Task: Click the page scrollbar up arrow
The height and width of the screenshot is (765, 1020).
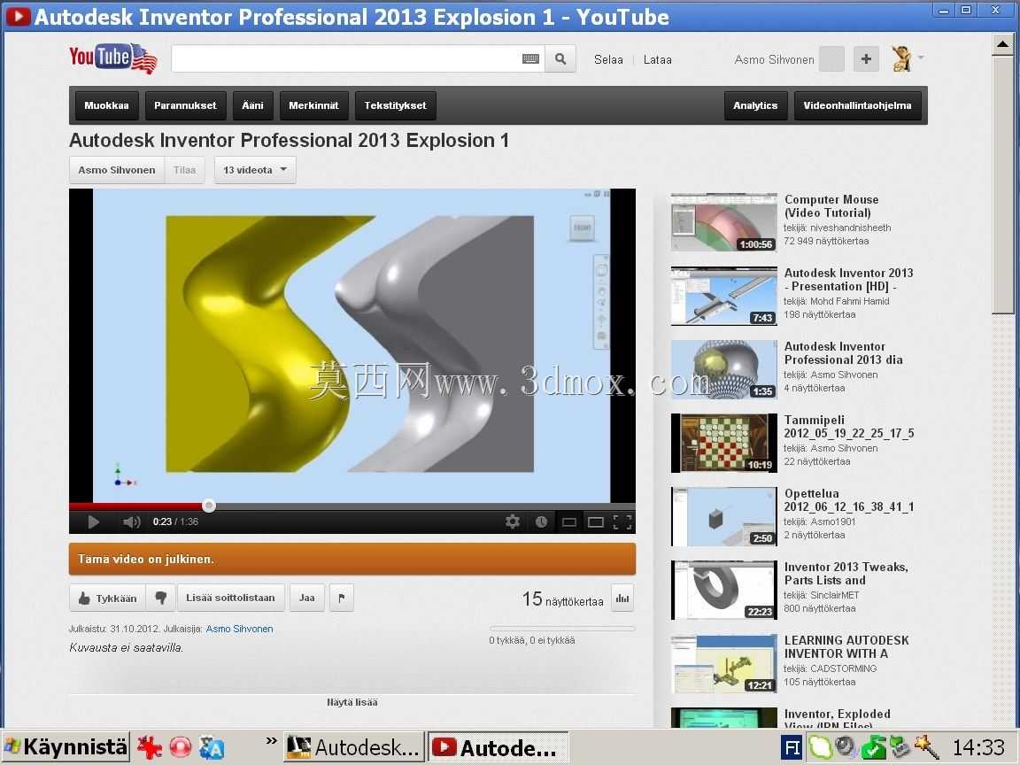Action: point(1002,44)
